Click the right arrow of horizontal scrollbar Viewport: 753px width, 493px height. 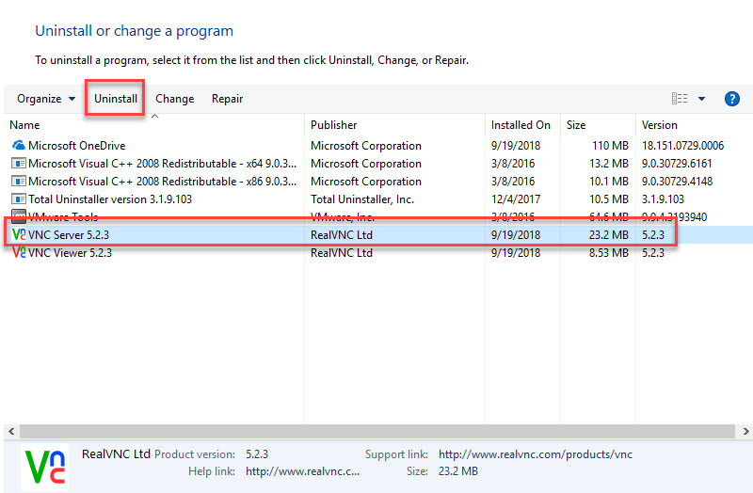tap(745, 431)
